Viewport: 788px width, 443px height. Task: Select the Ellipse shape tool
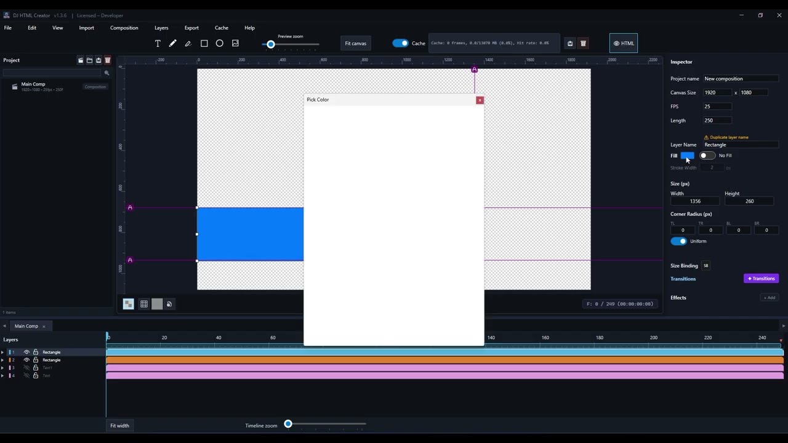point(219,43)
